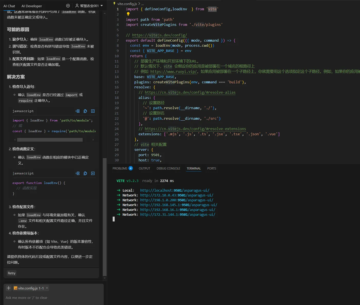The width and height of the screenshot is (360, 305).
Task: Copy the import loadEnv code block
Action: coord(85,111)
